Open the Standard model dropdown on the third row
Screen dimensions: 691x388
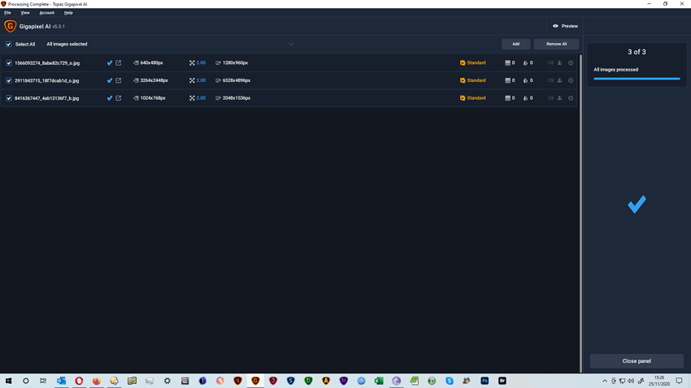point(476,98)
